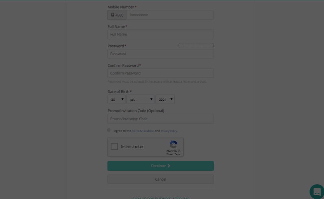The image size is (324, 199).
Task: Check the I'm not a robot box
Action: click(114, 147)
